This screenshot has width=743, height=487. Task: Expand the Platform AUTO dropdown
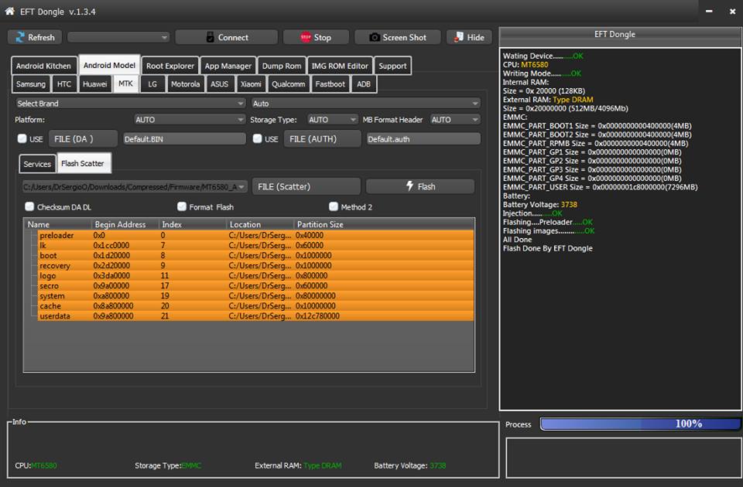pos(190,120)
